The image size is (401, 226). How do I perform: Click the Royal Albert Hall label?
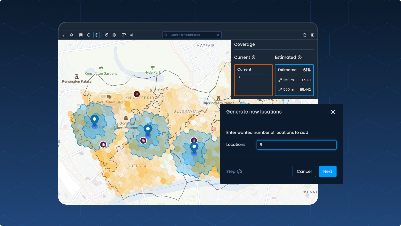pyautogui.click(x=109, y=102)
